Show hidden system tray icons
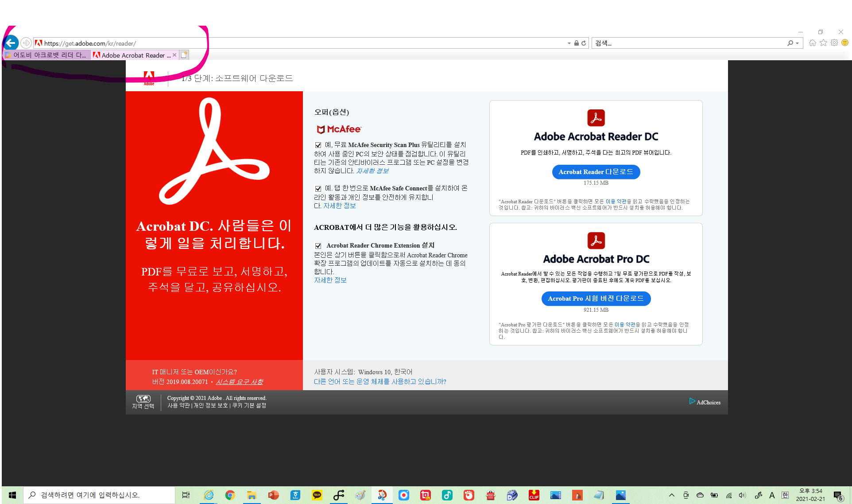Viewport: 852px width, 504px height. [x=671, y=495]
